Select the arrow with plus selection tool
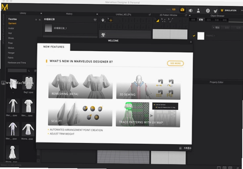243x169 pixels. click(x=110, y=20)
